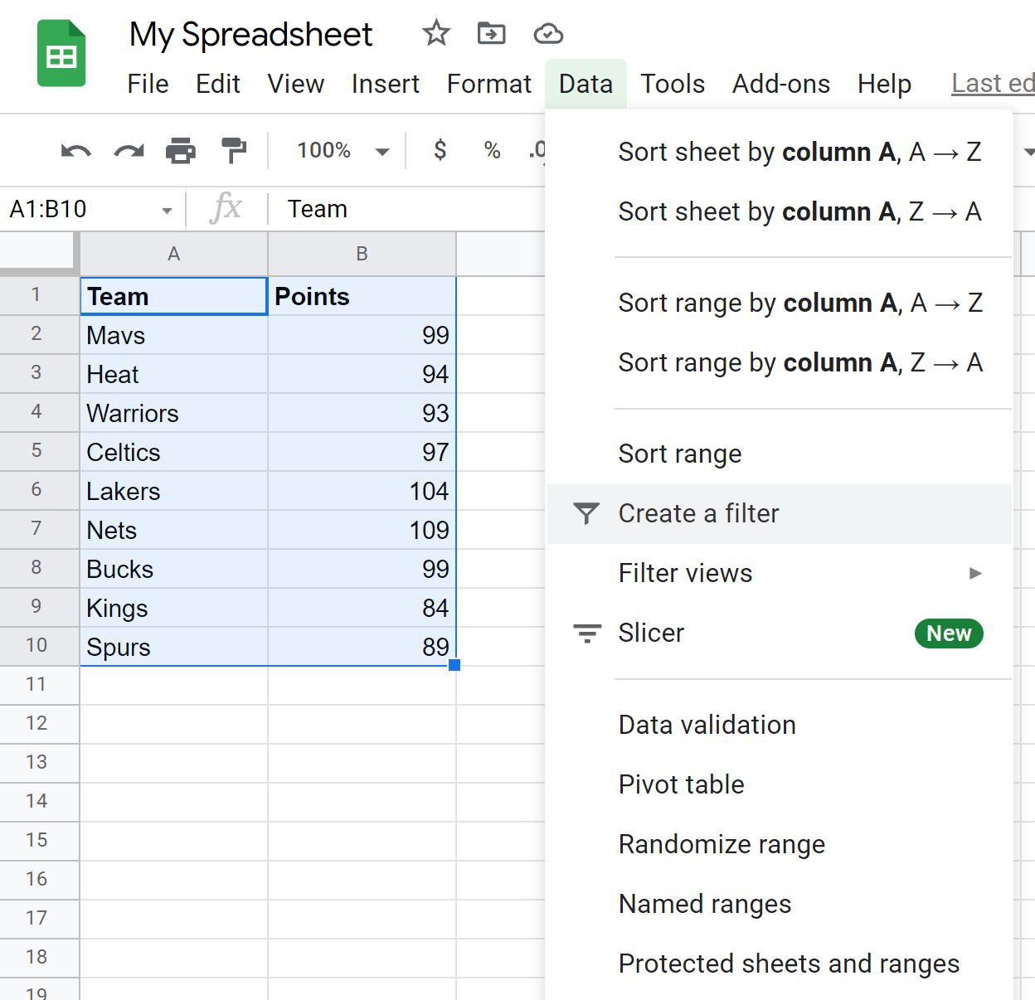Star the spreadsheet with the star icon
The image size is (1035, 1000).
coord(435,34)
